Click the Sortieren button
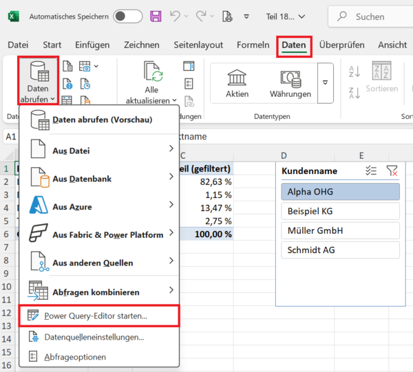 pos(381,77)
